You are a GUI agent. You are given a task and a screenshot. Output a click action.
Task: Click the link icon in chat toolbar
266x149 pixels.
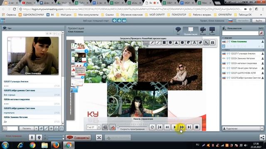tap(46, 129)
